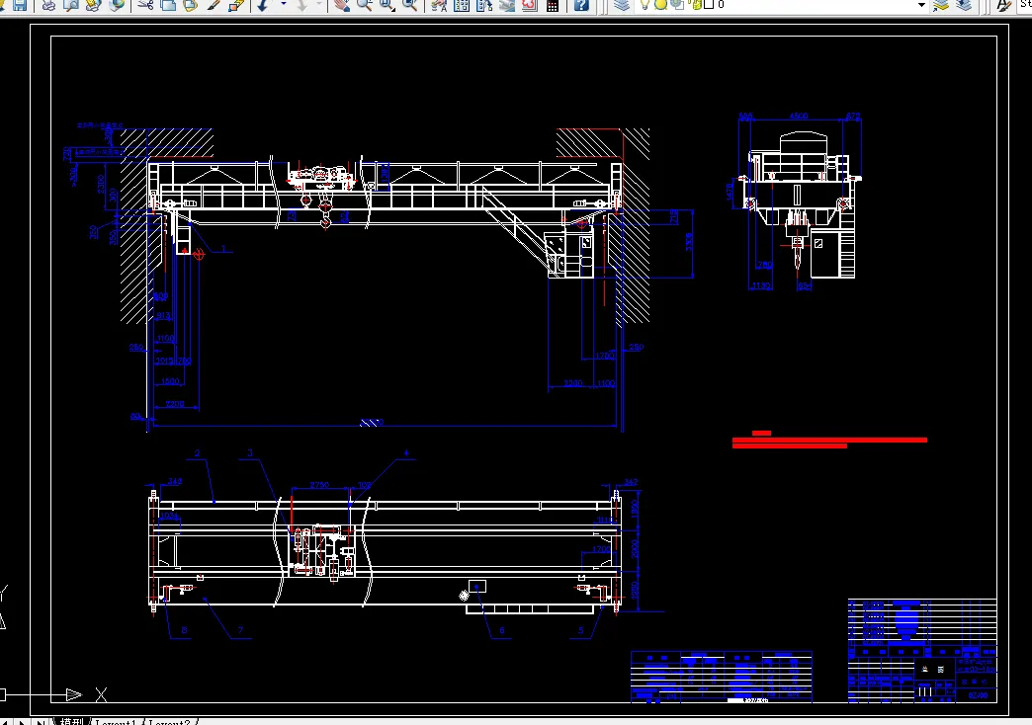Click the 1130 dimension in side view
Screen dimensions: 1032x725
pyautogui.click(x=761, y=285)
